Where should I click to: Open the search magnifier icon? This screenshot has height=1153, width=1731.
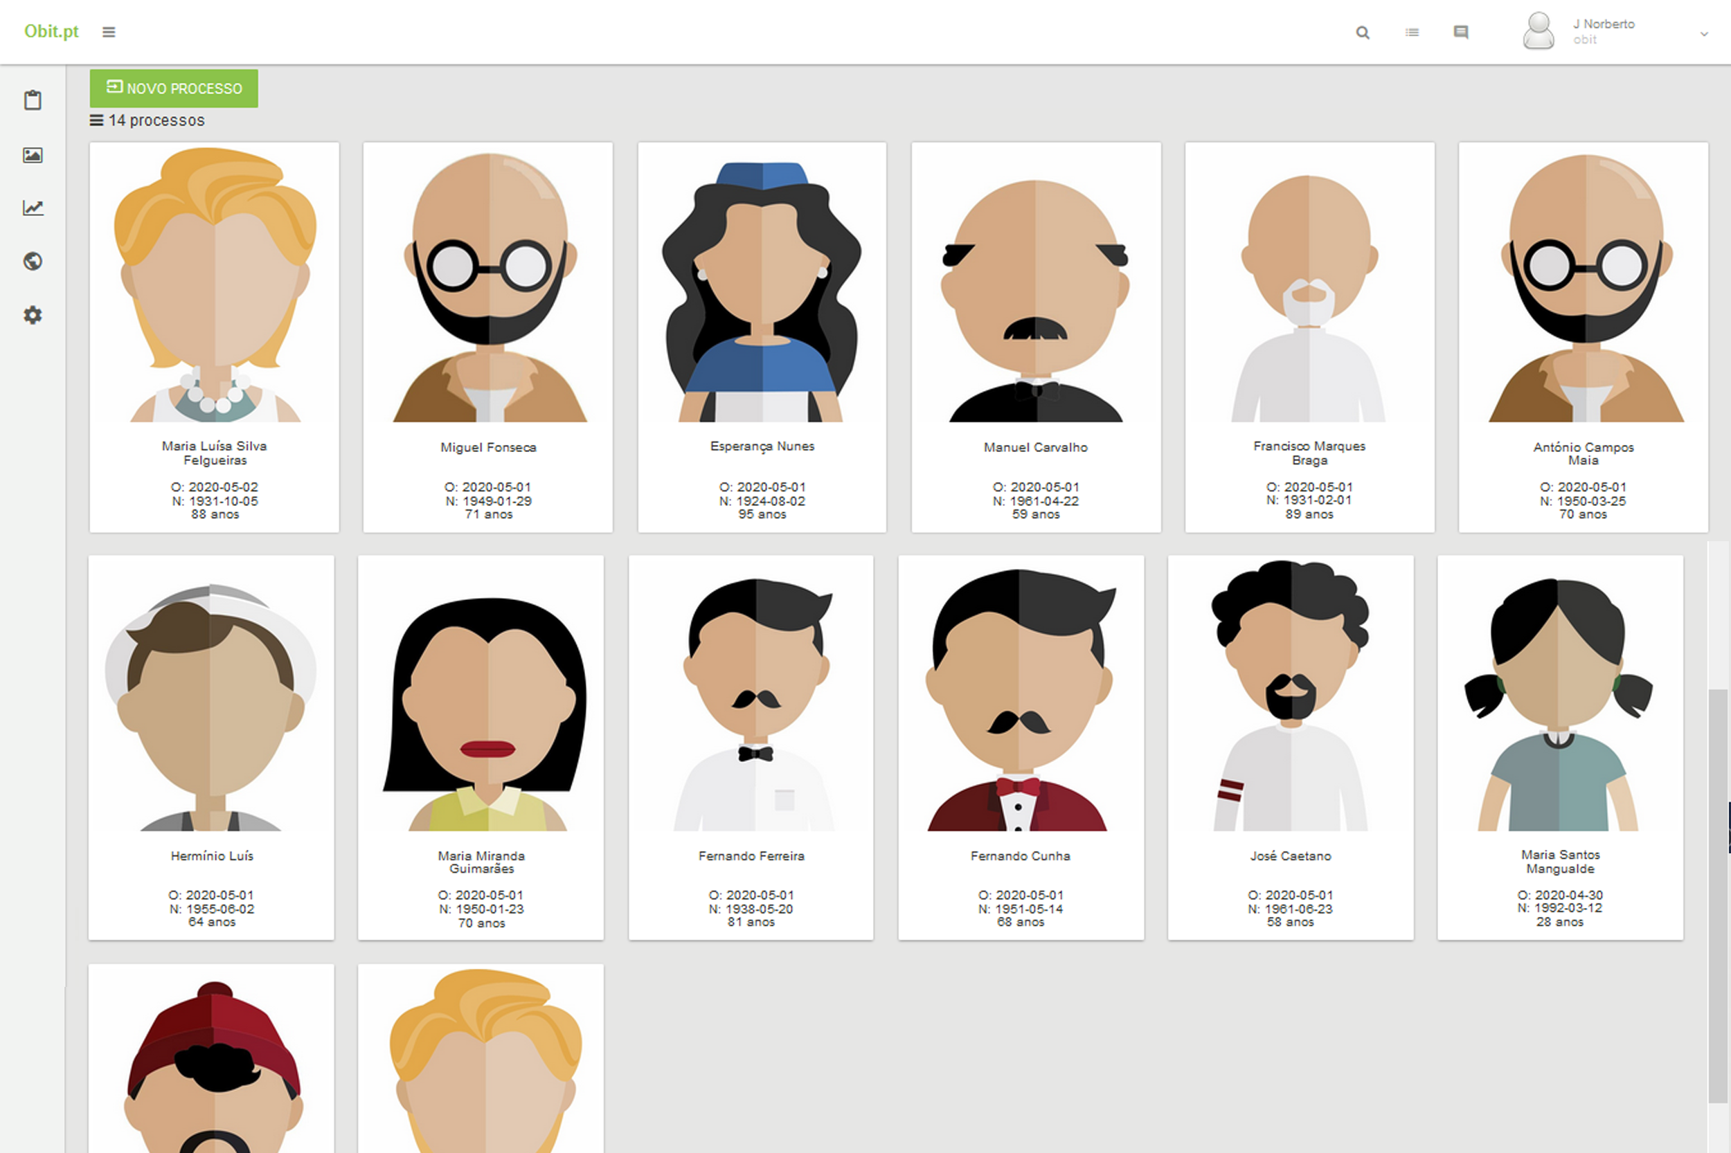1363,33
